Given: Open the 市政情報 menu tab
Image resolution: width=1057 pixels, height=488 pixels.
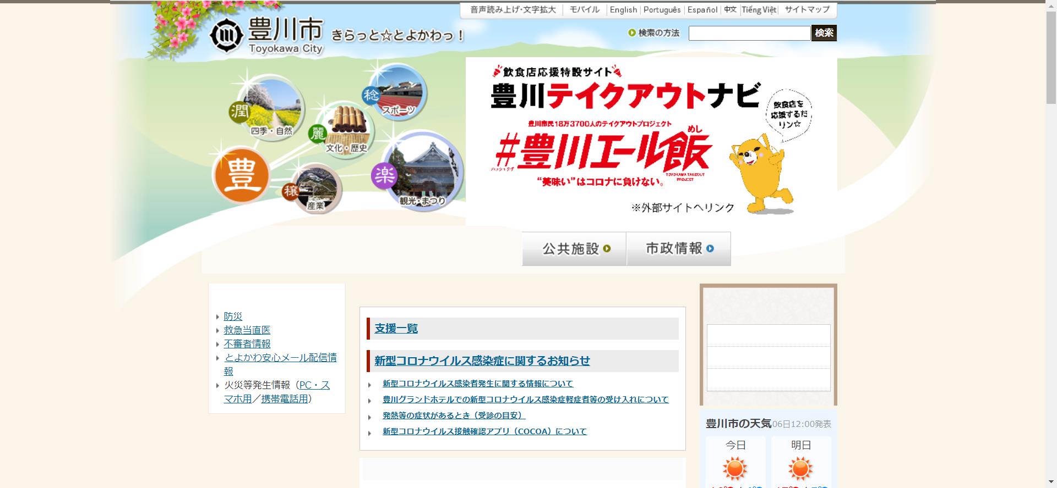Looking at the screenshot, I should (x=678, y=249).
